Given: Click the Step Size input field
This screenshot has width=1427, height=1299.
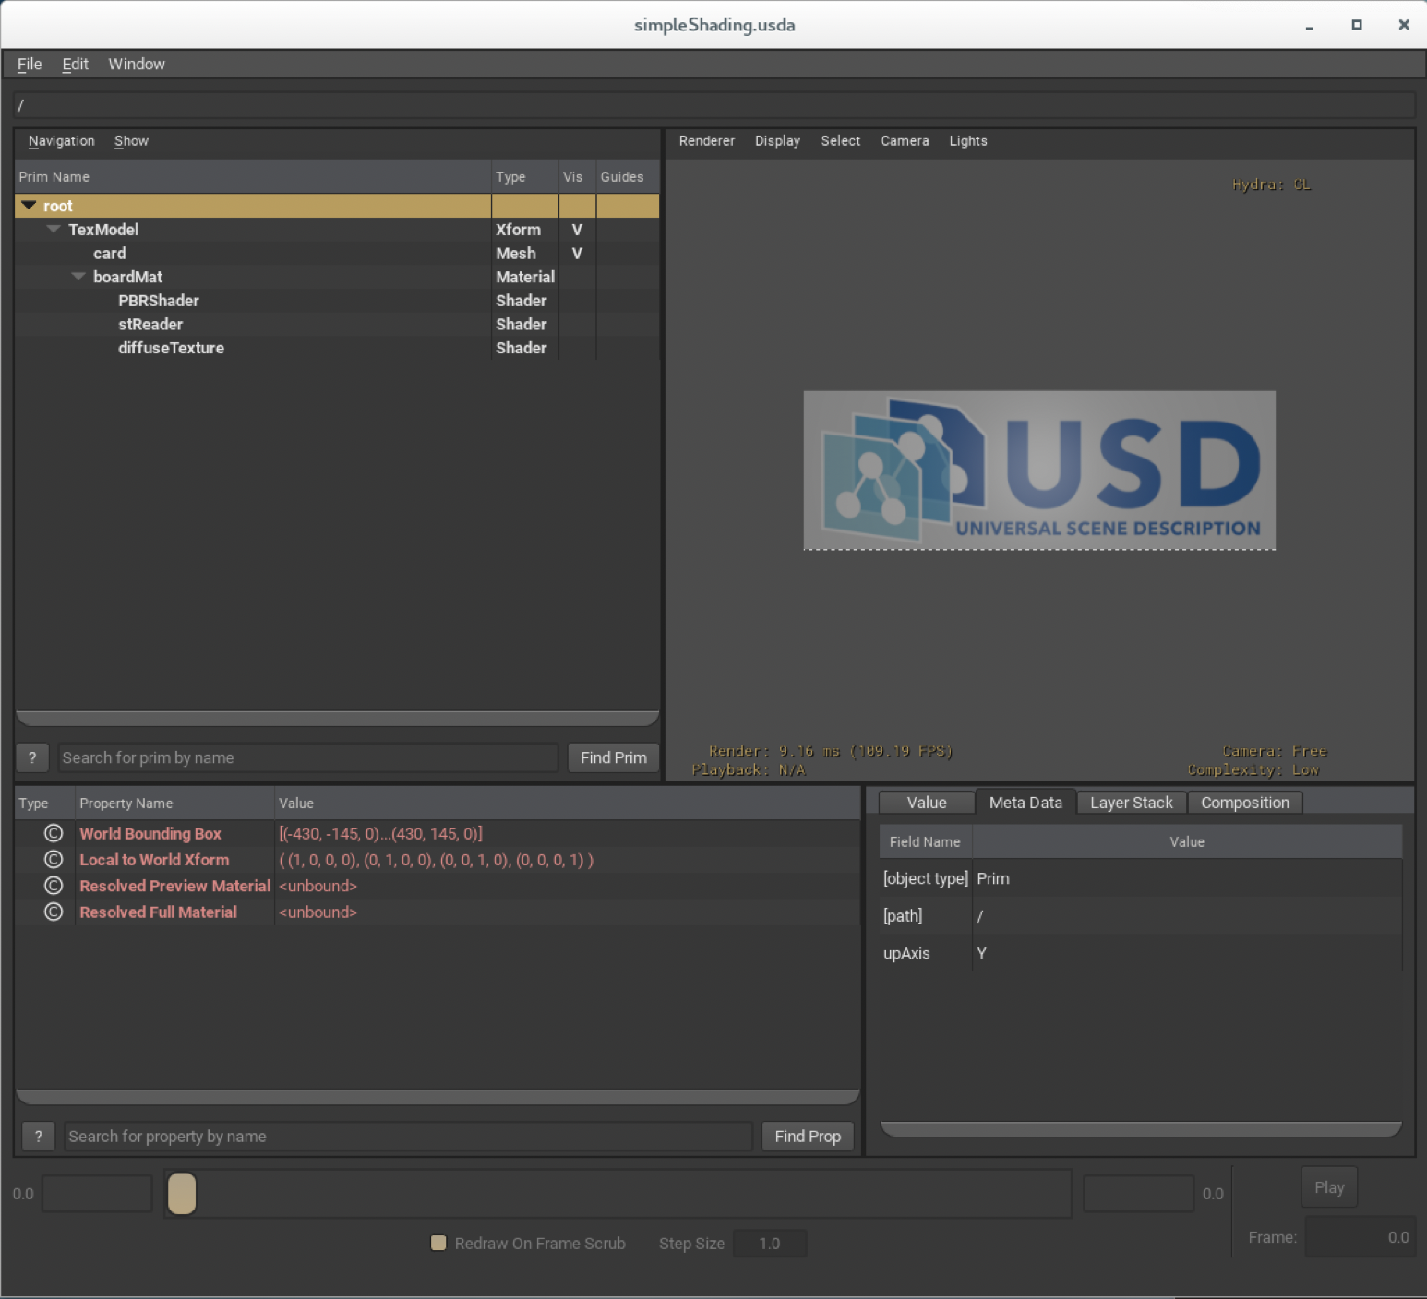Looking at the screenshot, I should (770, 1244).
